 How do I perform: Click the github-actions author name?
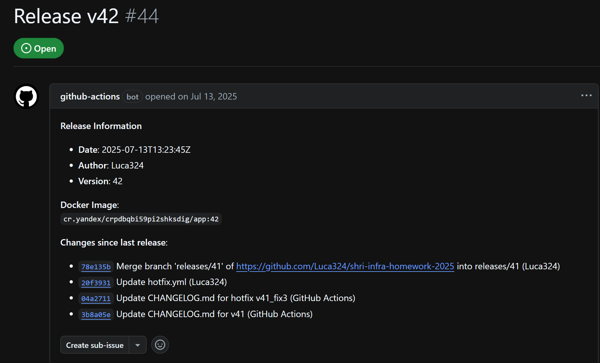[x=90, y=96]
